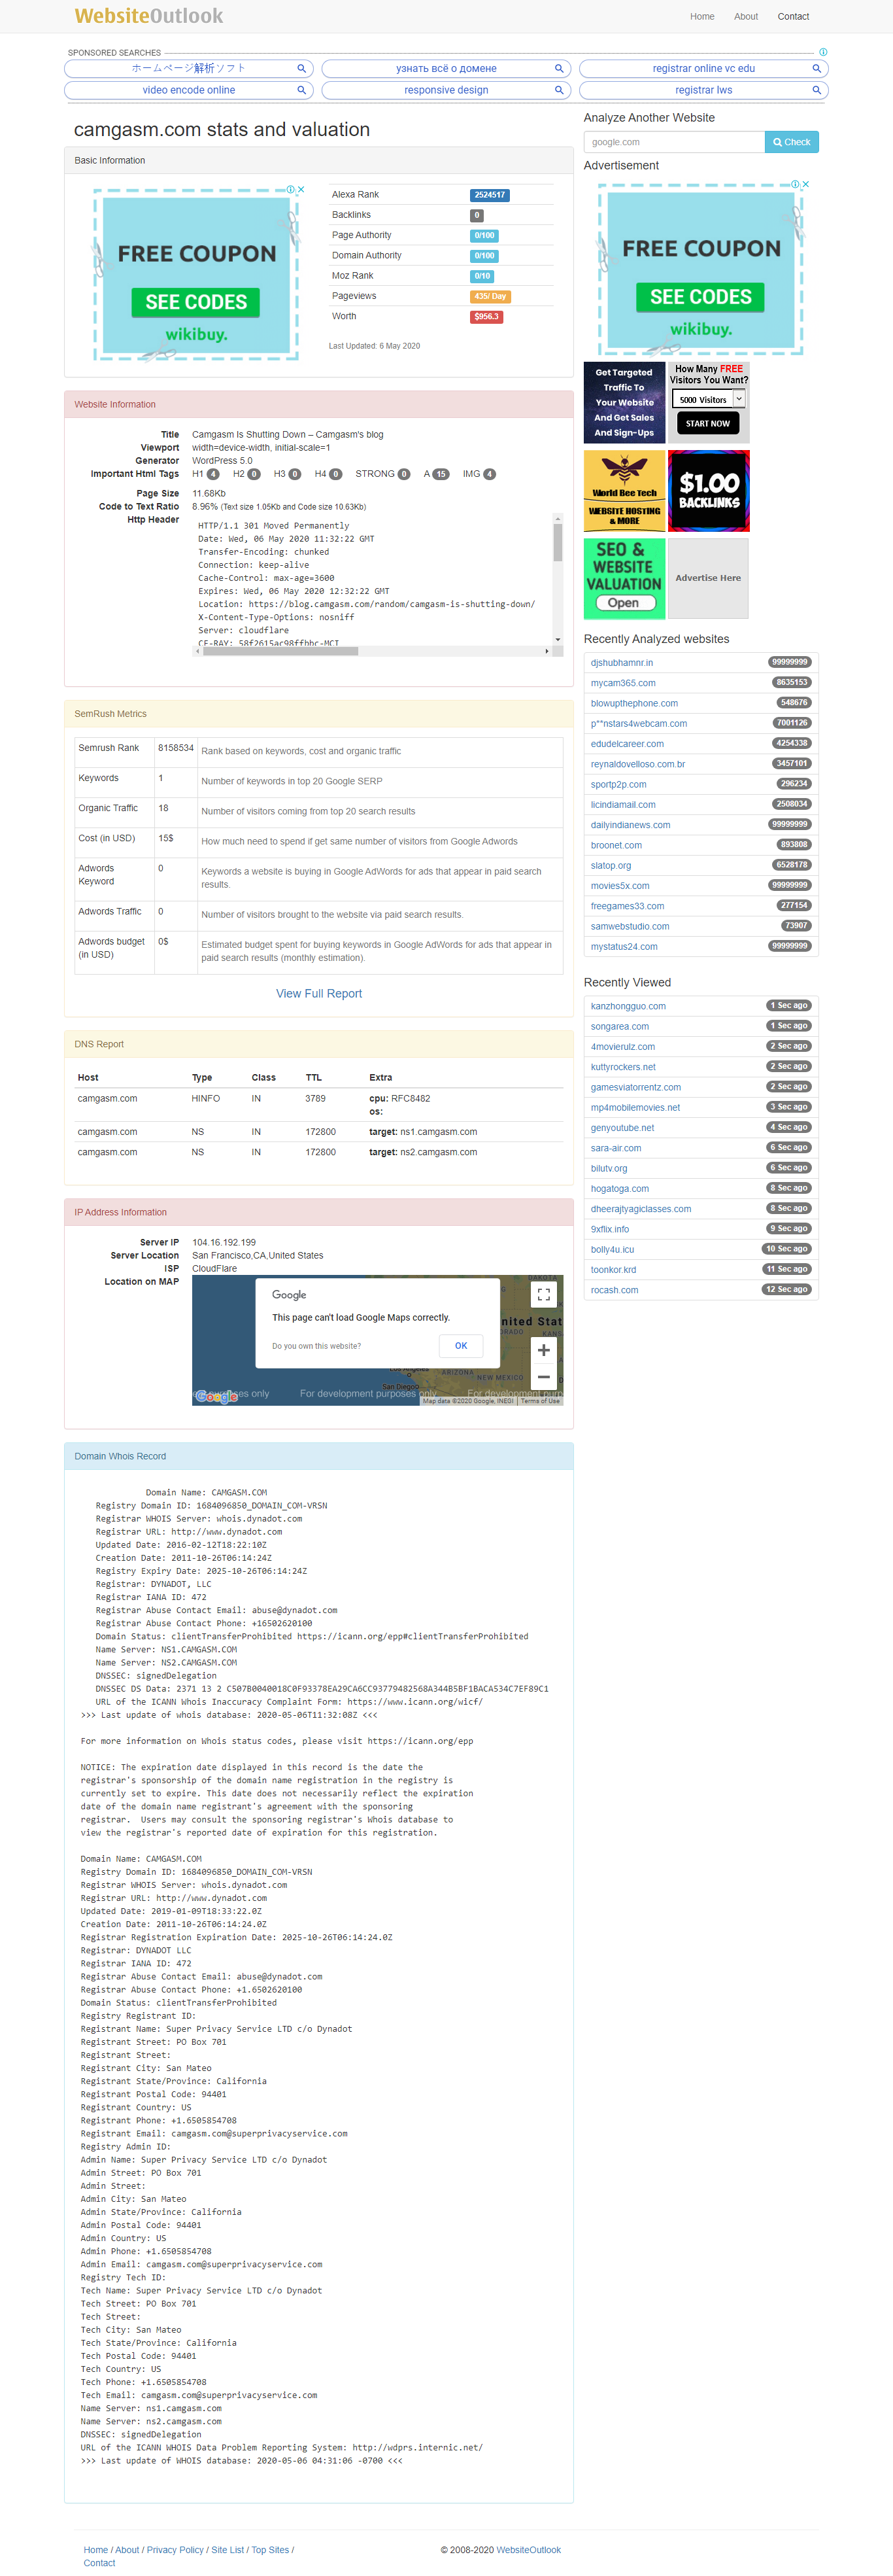Open the Home menu item
The image size is (893, 2576).
702,16
